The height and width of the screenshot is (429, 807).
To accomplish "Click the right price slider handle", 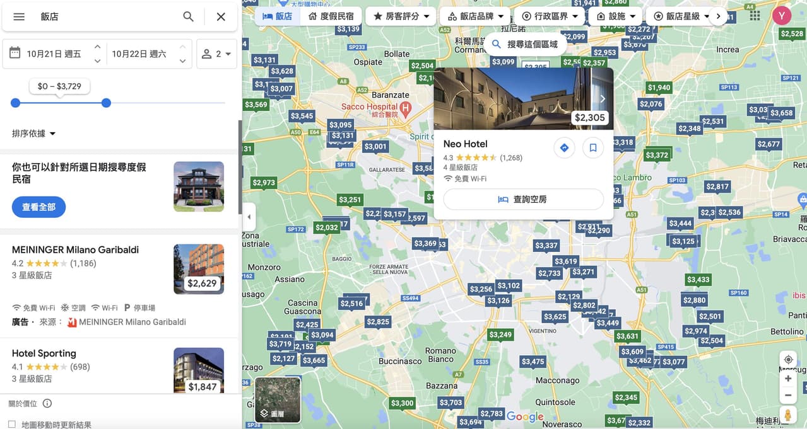I will pyautogui.click(x=106, y=103).
